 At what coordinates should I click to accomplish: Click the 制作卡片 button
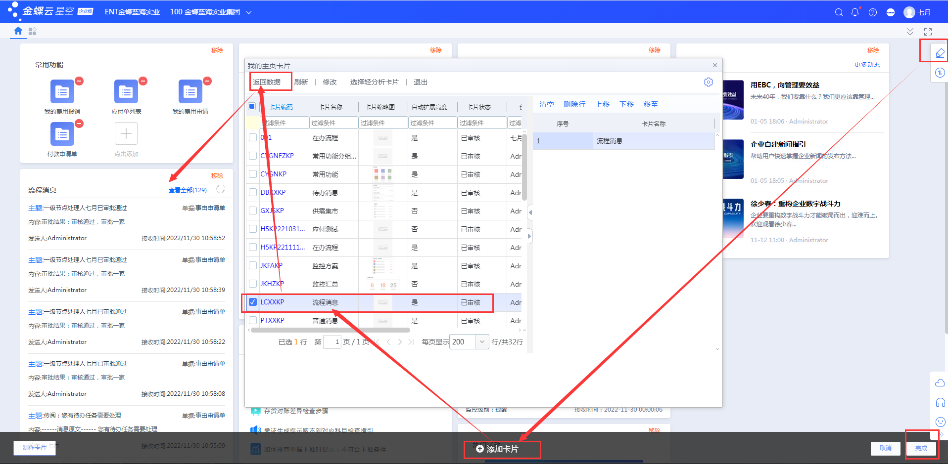point(35,448)
